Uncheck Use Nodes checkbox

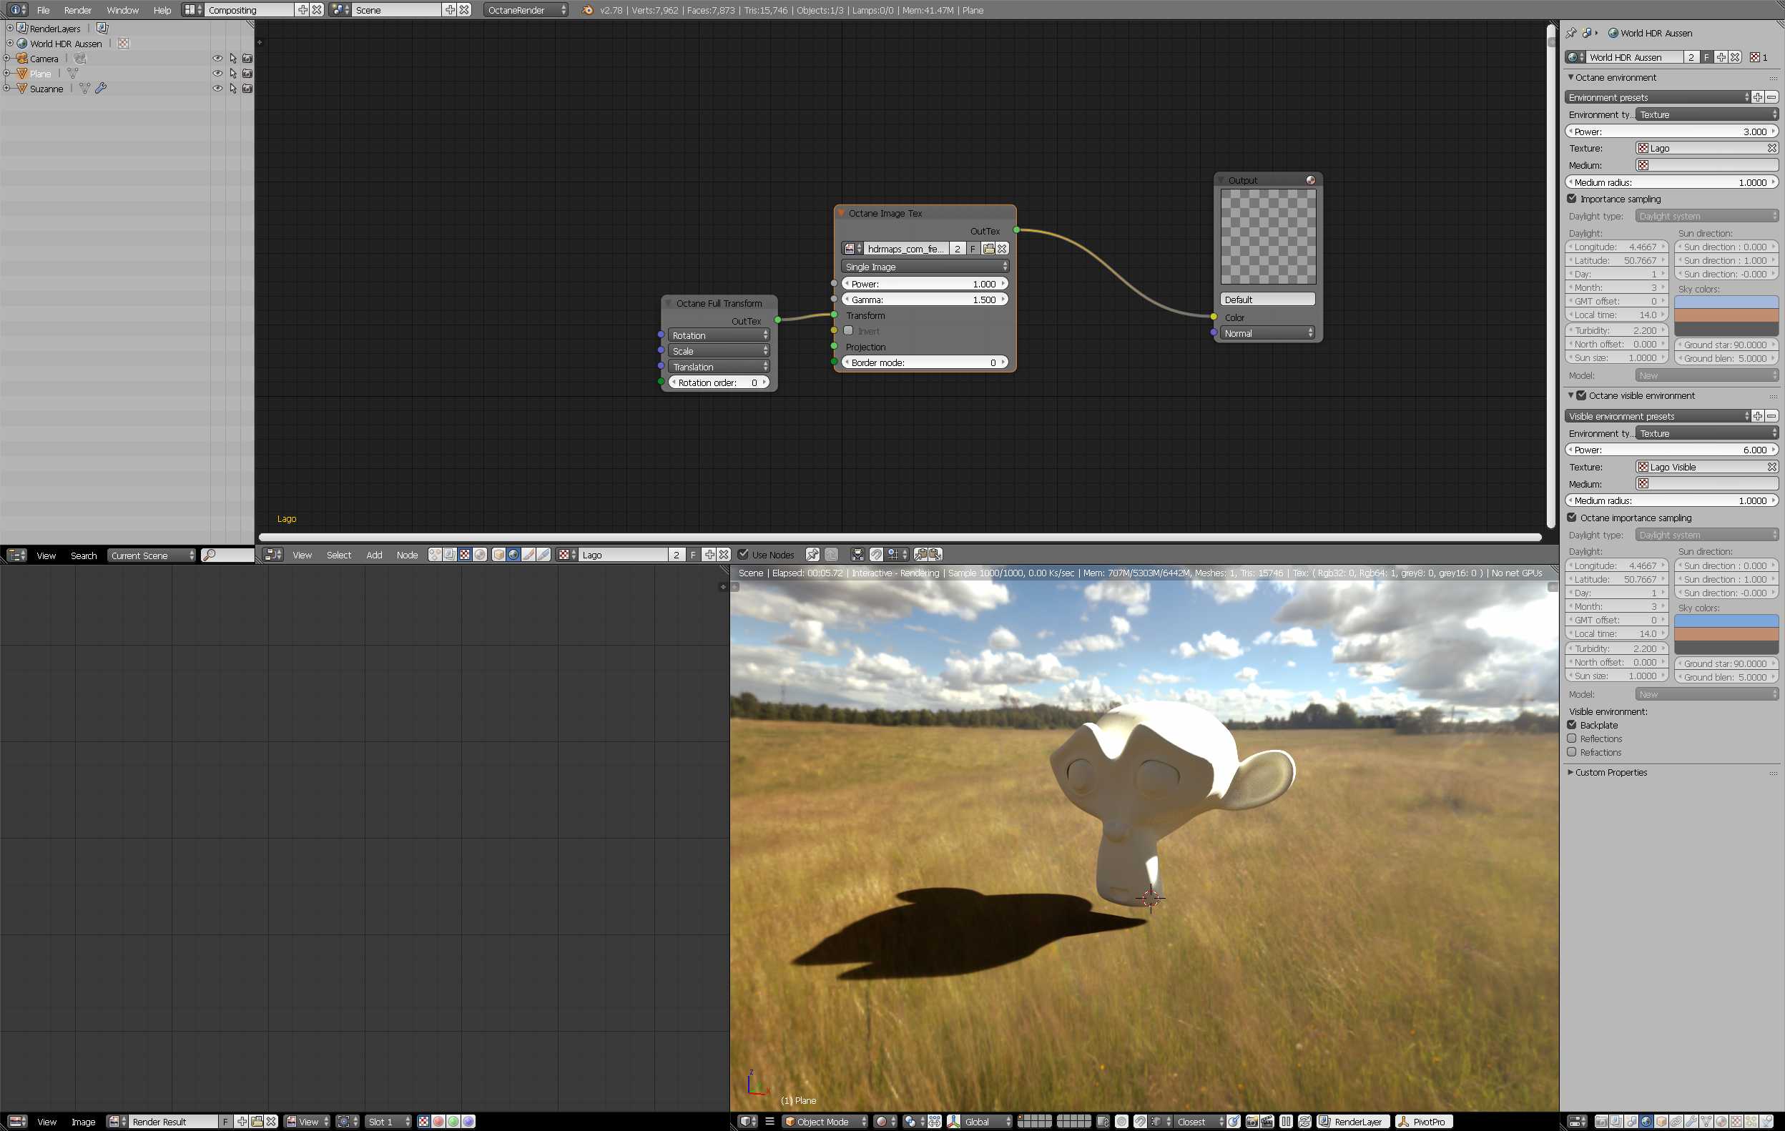[744, 554]
